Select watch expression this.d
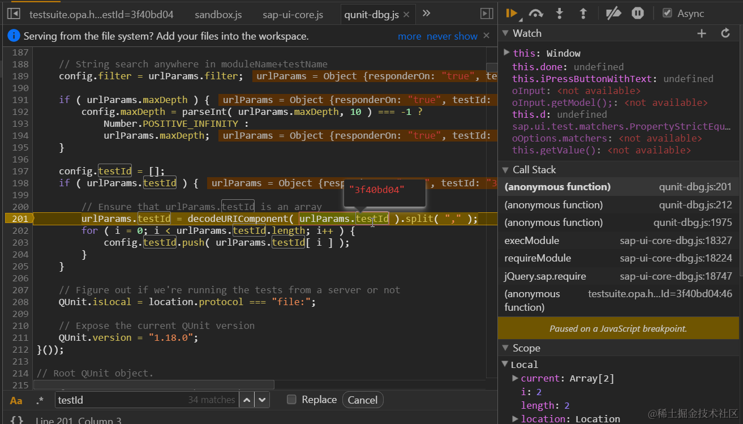Viewport: 743px width, 424px height. (x=559, y=114)
